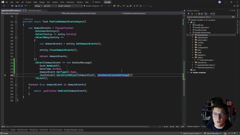Viewport: 240px width, 135px height.
Task: Click the Start Without Debugging icon
Action: [x=102, y=6]
